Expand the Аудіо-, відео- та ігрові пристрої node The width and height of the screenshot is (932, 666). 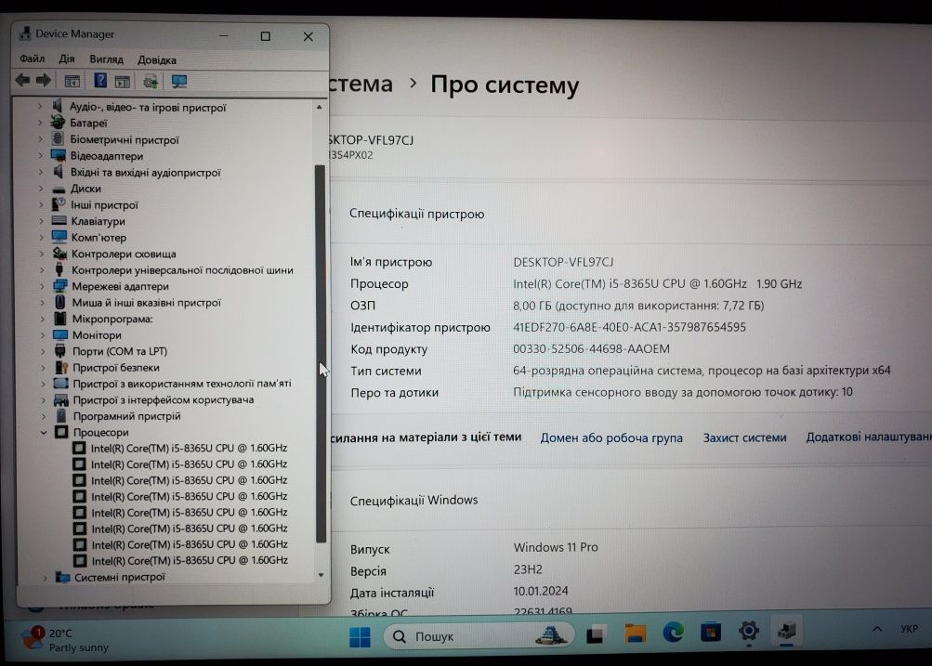click(40, 106)
